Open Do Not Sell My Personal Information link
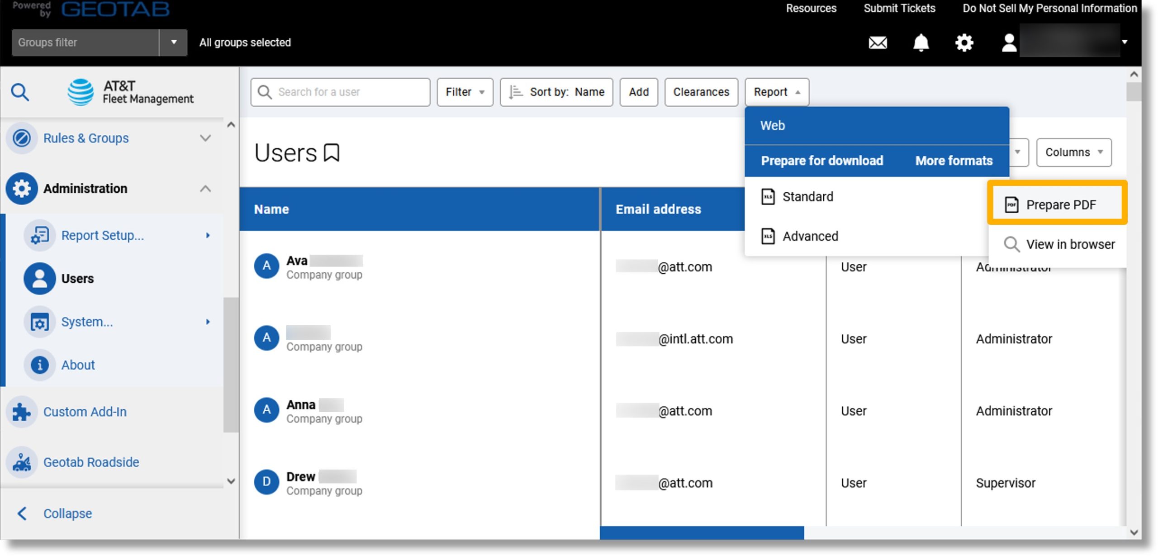Image resolution: width=1158 pixels, height=556 pixels. tap(1049, 8)
